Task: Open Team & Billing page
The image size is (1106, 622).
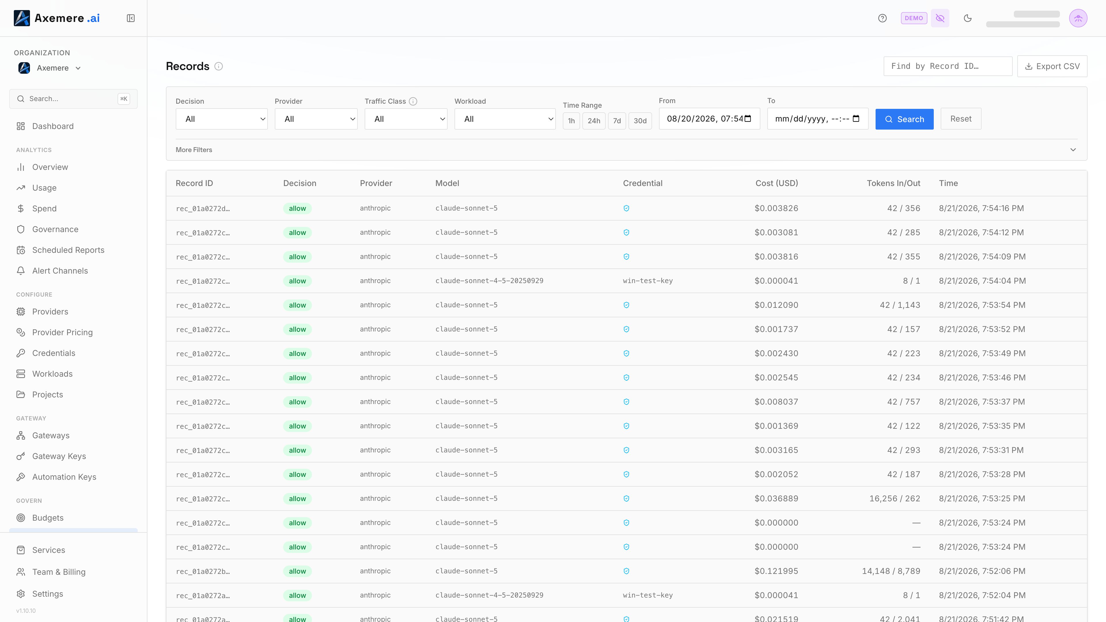Action: tap(73, 572)
